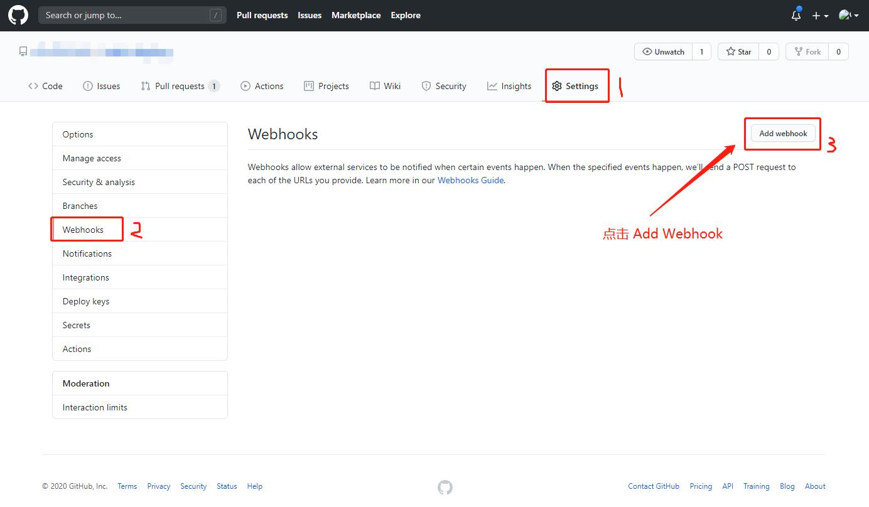Select Actions in settings sidebar
This screenshot has width=869, height=507.
tap(140, 349)
